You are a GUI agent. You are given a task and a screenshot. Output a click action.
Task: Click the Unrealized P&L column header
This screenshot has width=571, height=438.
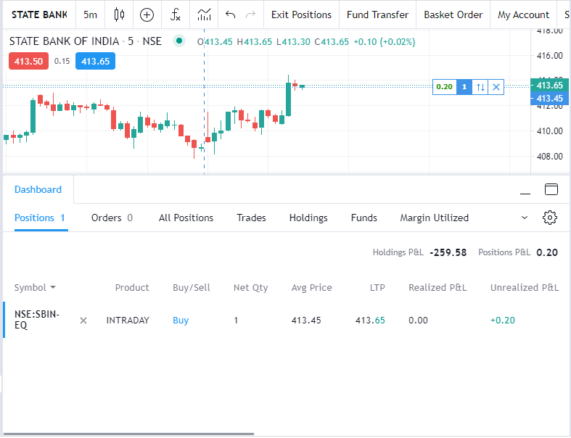[x=525, y=288]
